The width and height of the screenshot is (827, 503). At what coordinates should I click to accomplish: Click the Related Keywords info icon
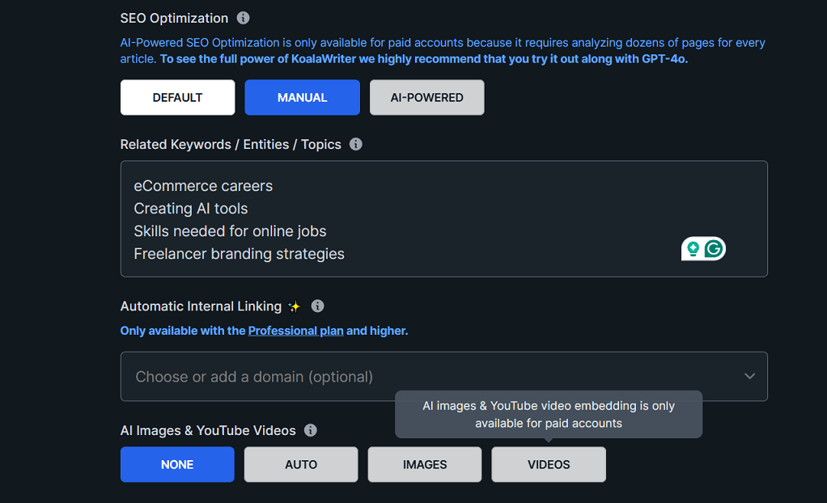355,144
